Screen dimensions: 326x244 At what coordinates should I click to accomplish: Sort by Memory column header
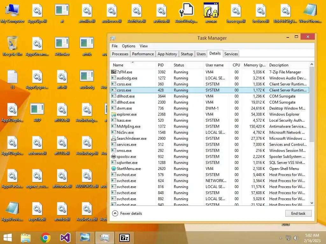tap(254, 65)
